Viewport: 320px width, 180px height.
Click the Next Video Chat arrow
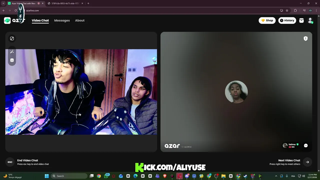tap(307, 162)
